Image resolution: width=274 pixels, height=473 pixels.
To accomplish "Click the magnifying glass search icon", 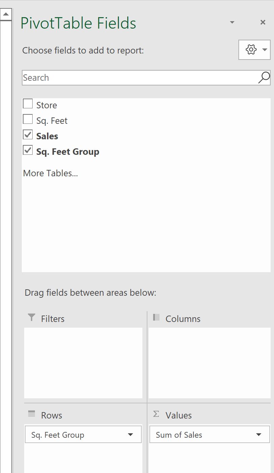I will [x=264, y=77].
